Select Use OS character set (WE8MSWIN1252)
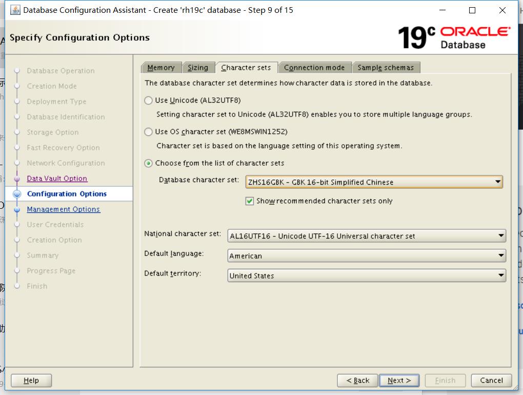 click(149, 131)
